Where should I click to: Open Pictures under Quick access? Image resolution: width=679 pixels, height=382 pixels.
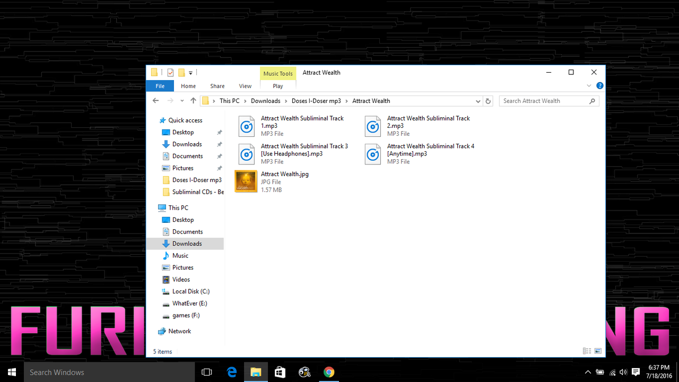pyautogui.click(x=182, y=168)
